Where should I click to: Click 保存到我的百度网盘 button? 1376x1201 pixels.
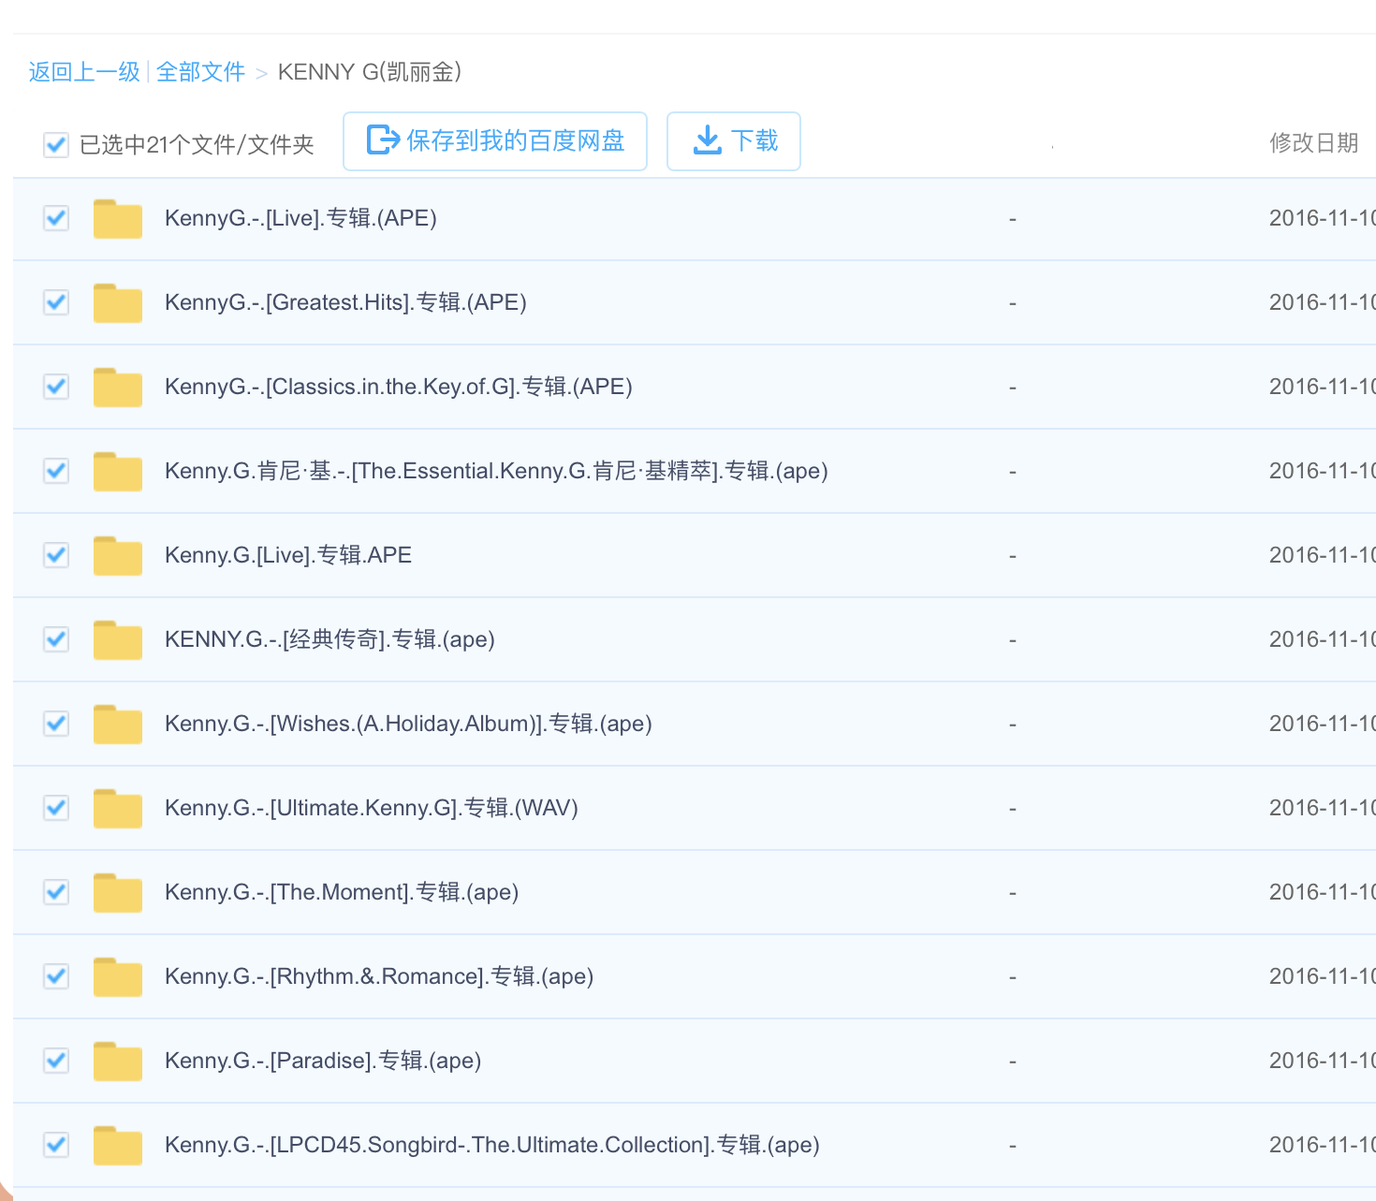pyautogui.click(x=495, y=141)
